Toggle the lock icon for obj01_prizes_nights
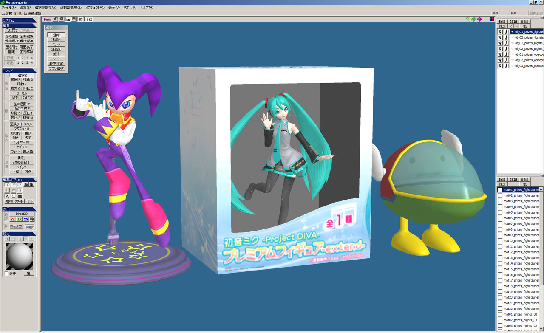The height and width of the screenshot is (333, 544). pyautogui.click(x=506, y=43)
